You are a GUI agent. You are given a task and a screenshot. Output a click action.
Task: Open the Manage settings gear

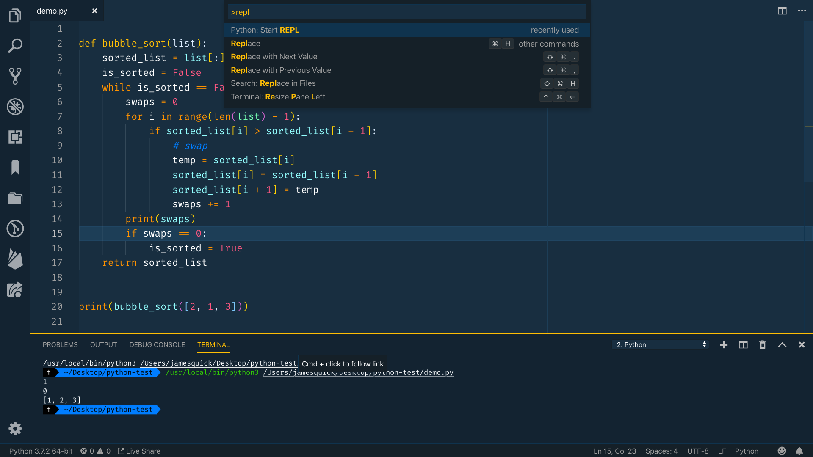[x=15, y=429]
